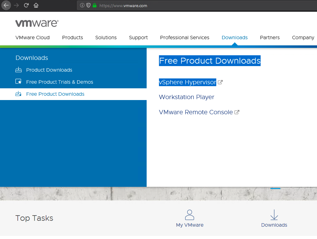Expand the Support menu

(x=138, y=38)
